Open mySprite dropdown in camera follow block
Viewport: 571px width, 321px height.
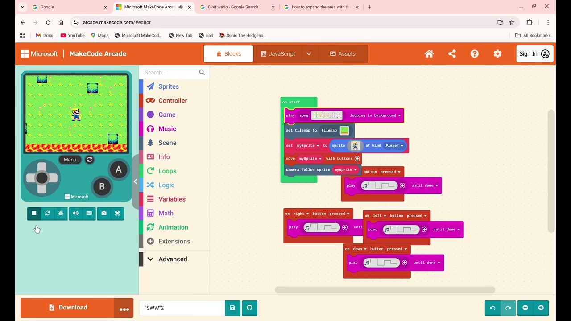tap(346, 170)
